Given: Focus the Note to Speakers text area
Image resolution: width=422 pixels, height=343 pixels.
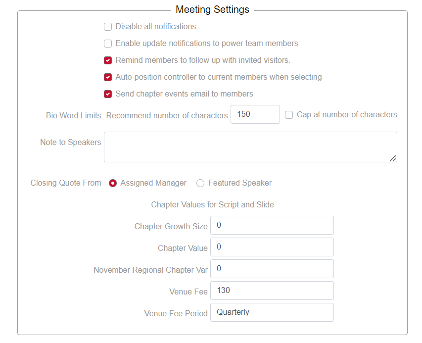Looking at the screenshot, I should tap(250, 147).
